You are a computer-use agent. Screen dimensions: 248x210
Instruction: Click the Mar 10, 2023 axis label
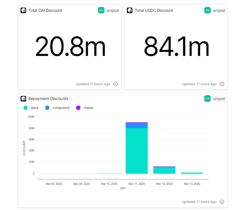[x=109, y=184]
